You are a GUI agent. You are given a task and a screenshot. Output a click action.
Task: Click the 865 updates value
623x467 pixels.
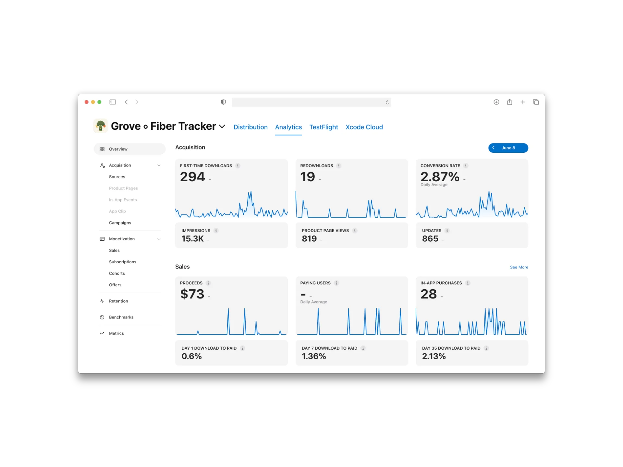(x=430, y=239)
